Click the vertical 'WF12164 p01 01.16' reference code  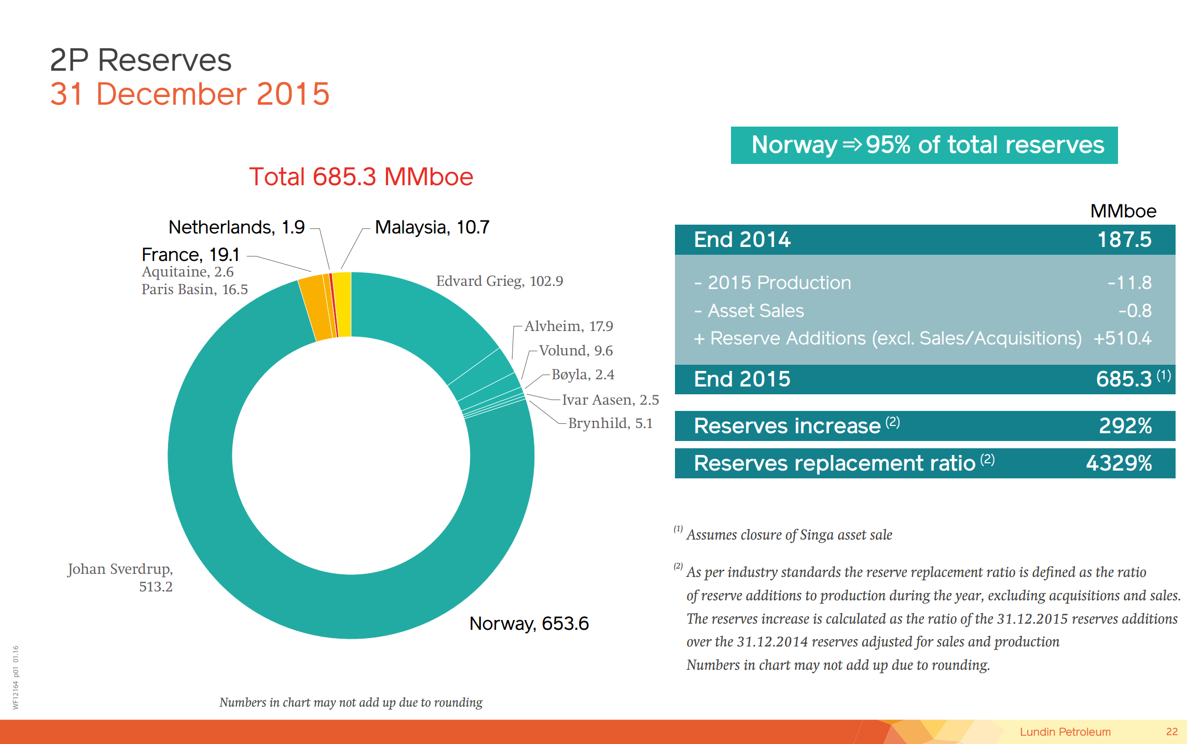[x=16, y=678]
